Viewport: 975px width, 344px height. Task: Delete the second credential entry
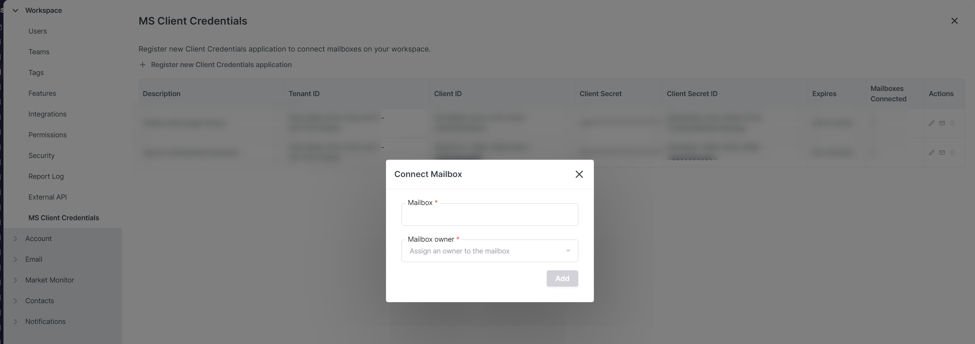click(x=953, y=152)
